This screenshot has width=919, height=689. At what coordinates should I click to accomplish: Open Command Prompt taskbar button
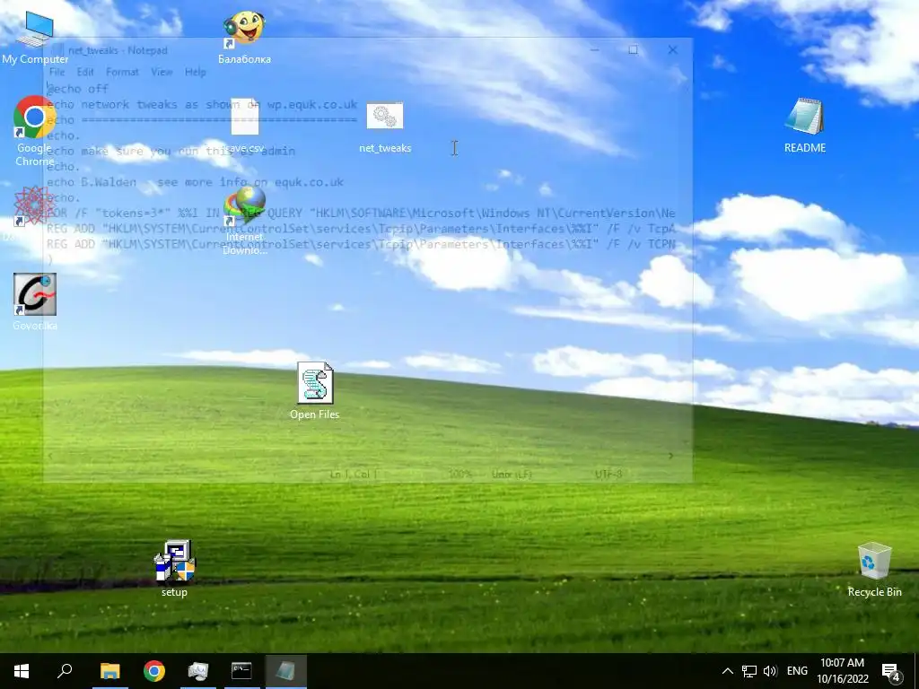pyautogui.click(x=241, y=671)
